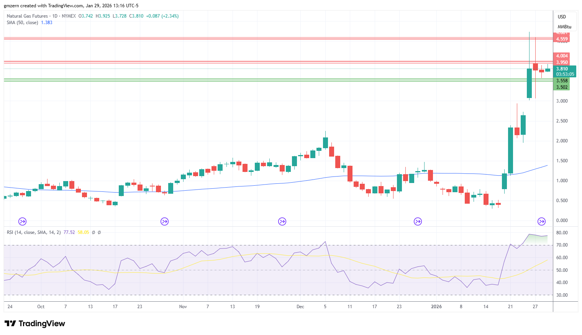Click the 3.502 green support price label
The image size is (582, 335).
[x=562, y=87]
